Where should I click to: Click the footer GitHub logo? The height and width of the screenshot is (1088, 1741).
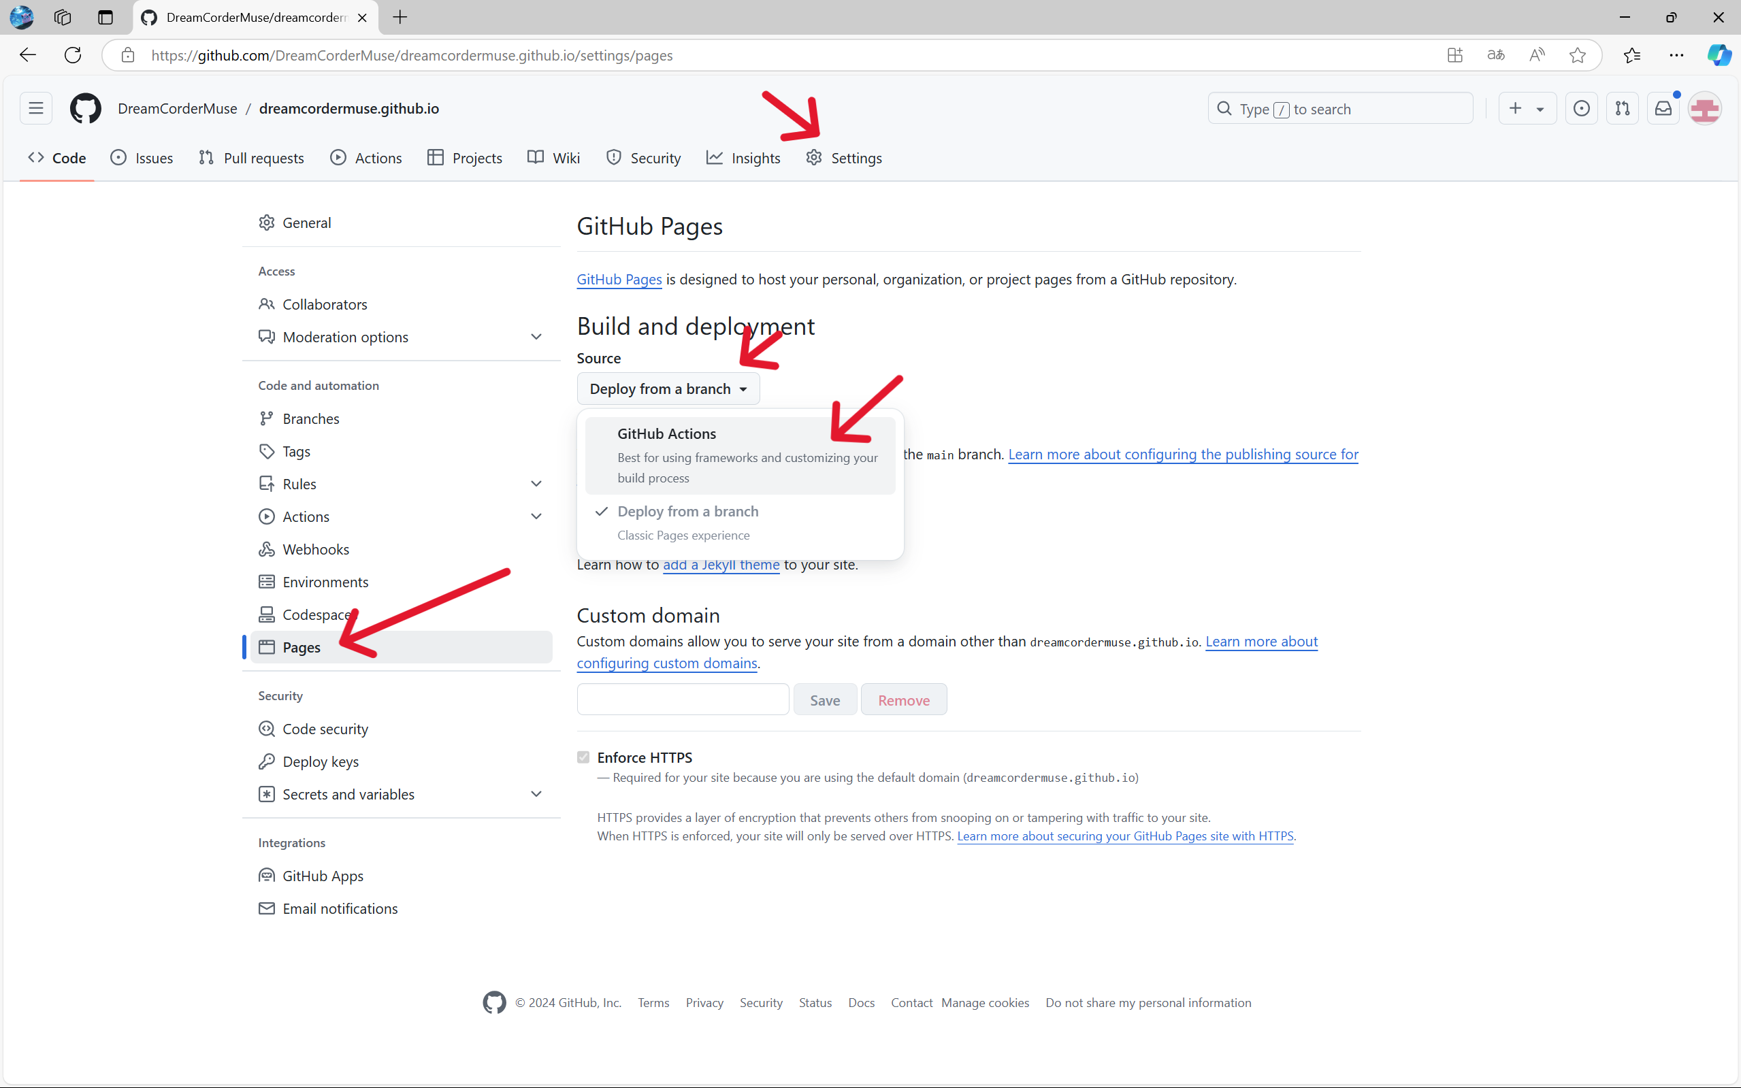tap(494, 1002)
